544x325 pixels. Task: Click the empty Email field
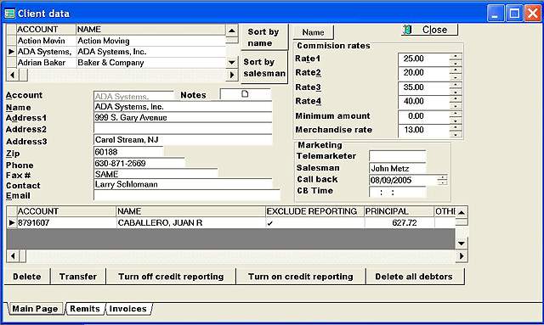pos(187,195)
